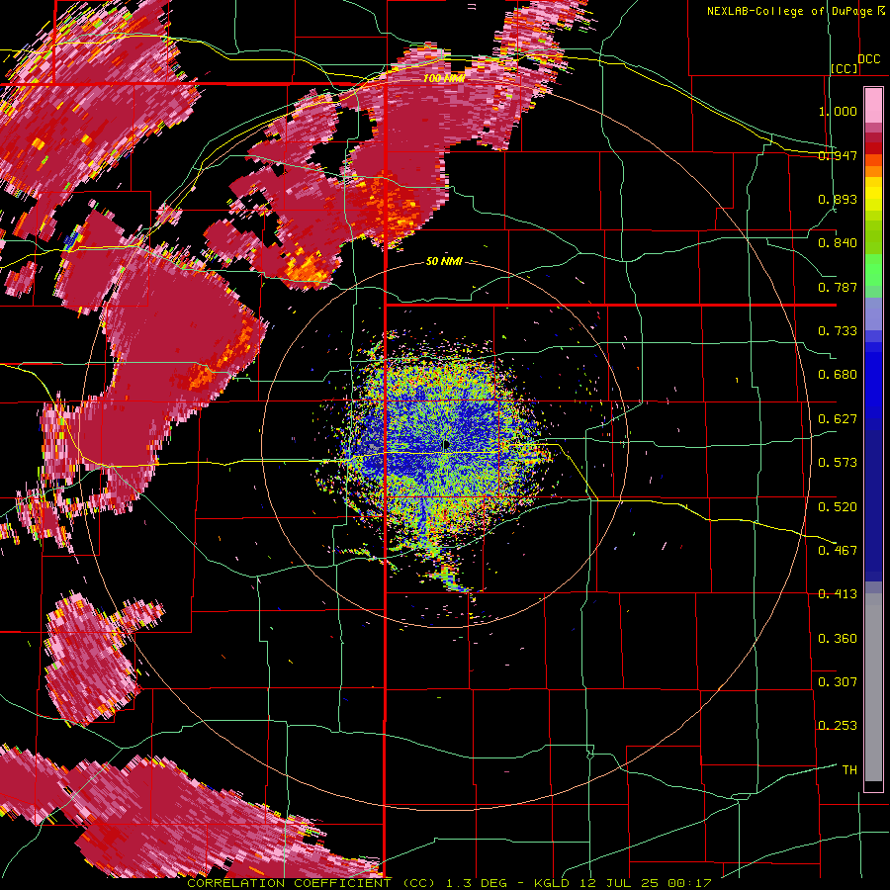The image size is (890, 890).
Task: Pick the pink top segment of colorbar
Action: click(873, 105)
